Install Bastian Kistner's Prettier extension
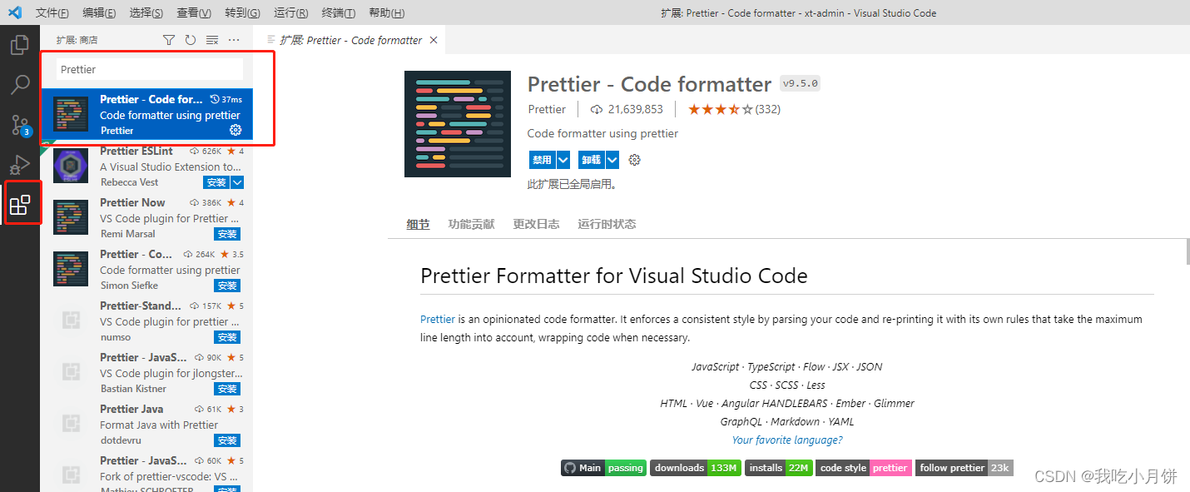This screenshot has width=1190, height=492. point(227,389)
